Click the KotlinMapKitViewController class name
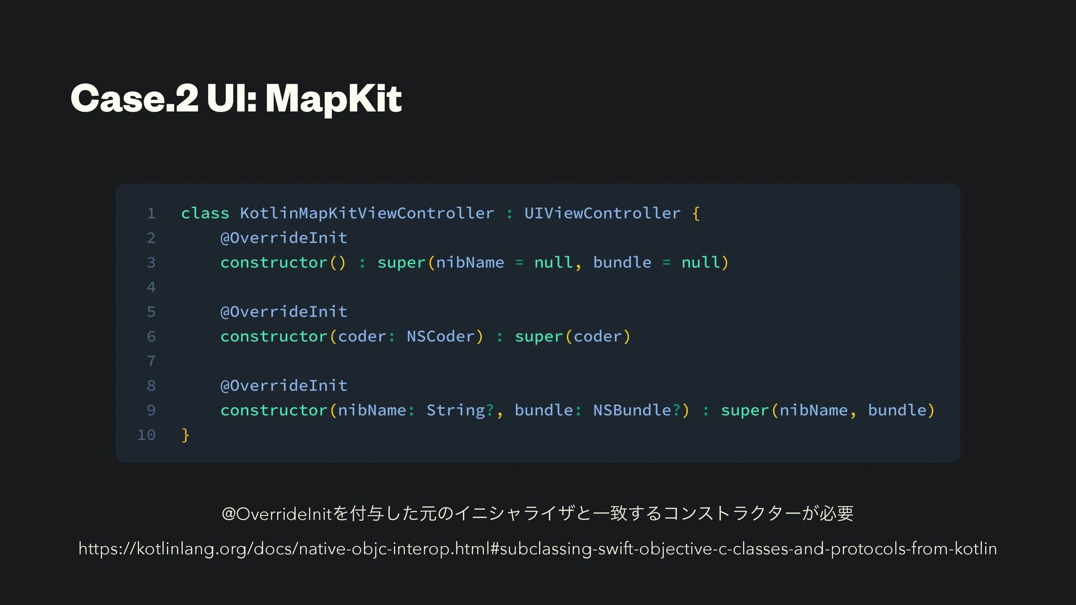 (x=367, y=213)
